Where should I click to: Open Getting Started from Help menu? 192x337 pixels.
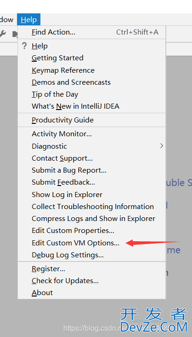point(91,58)
